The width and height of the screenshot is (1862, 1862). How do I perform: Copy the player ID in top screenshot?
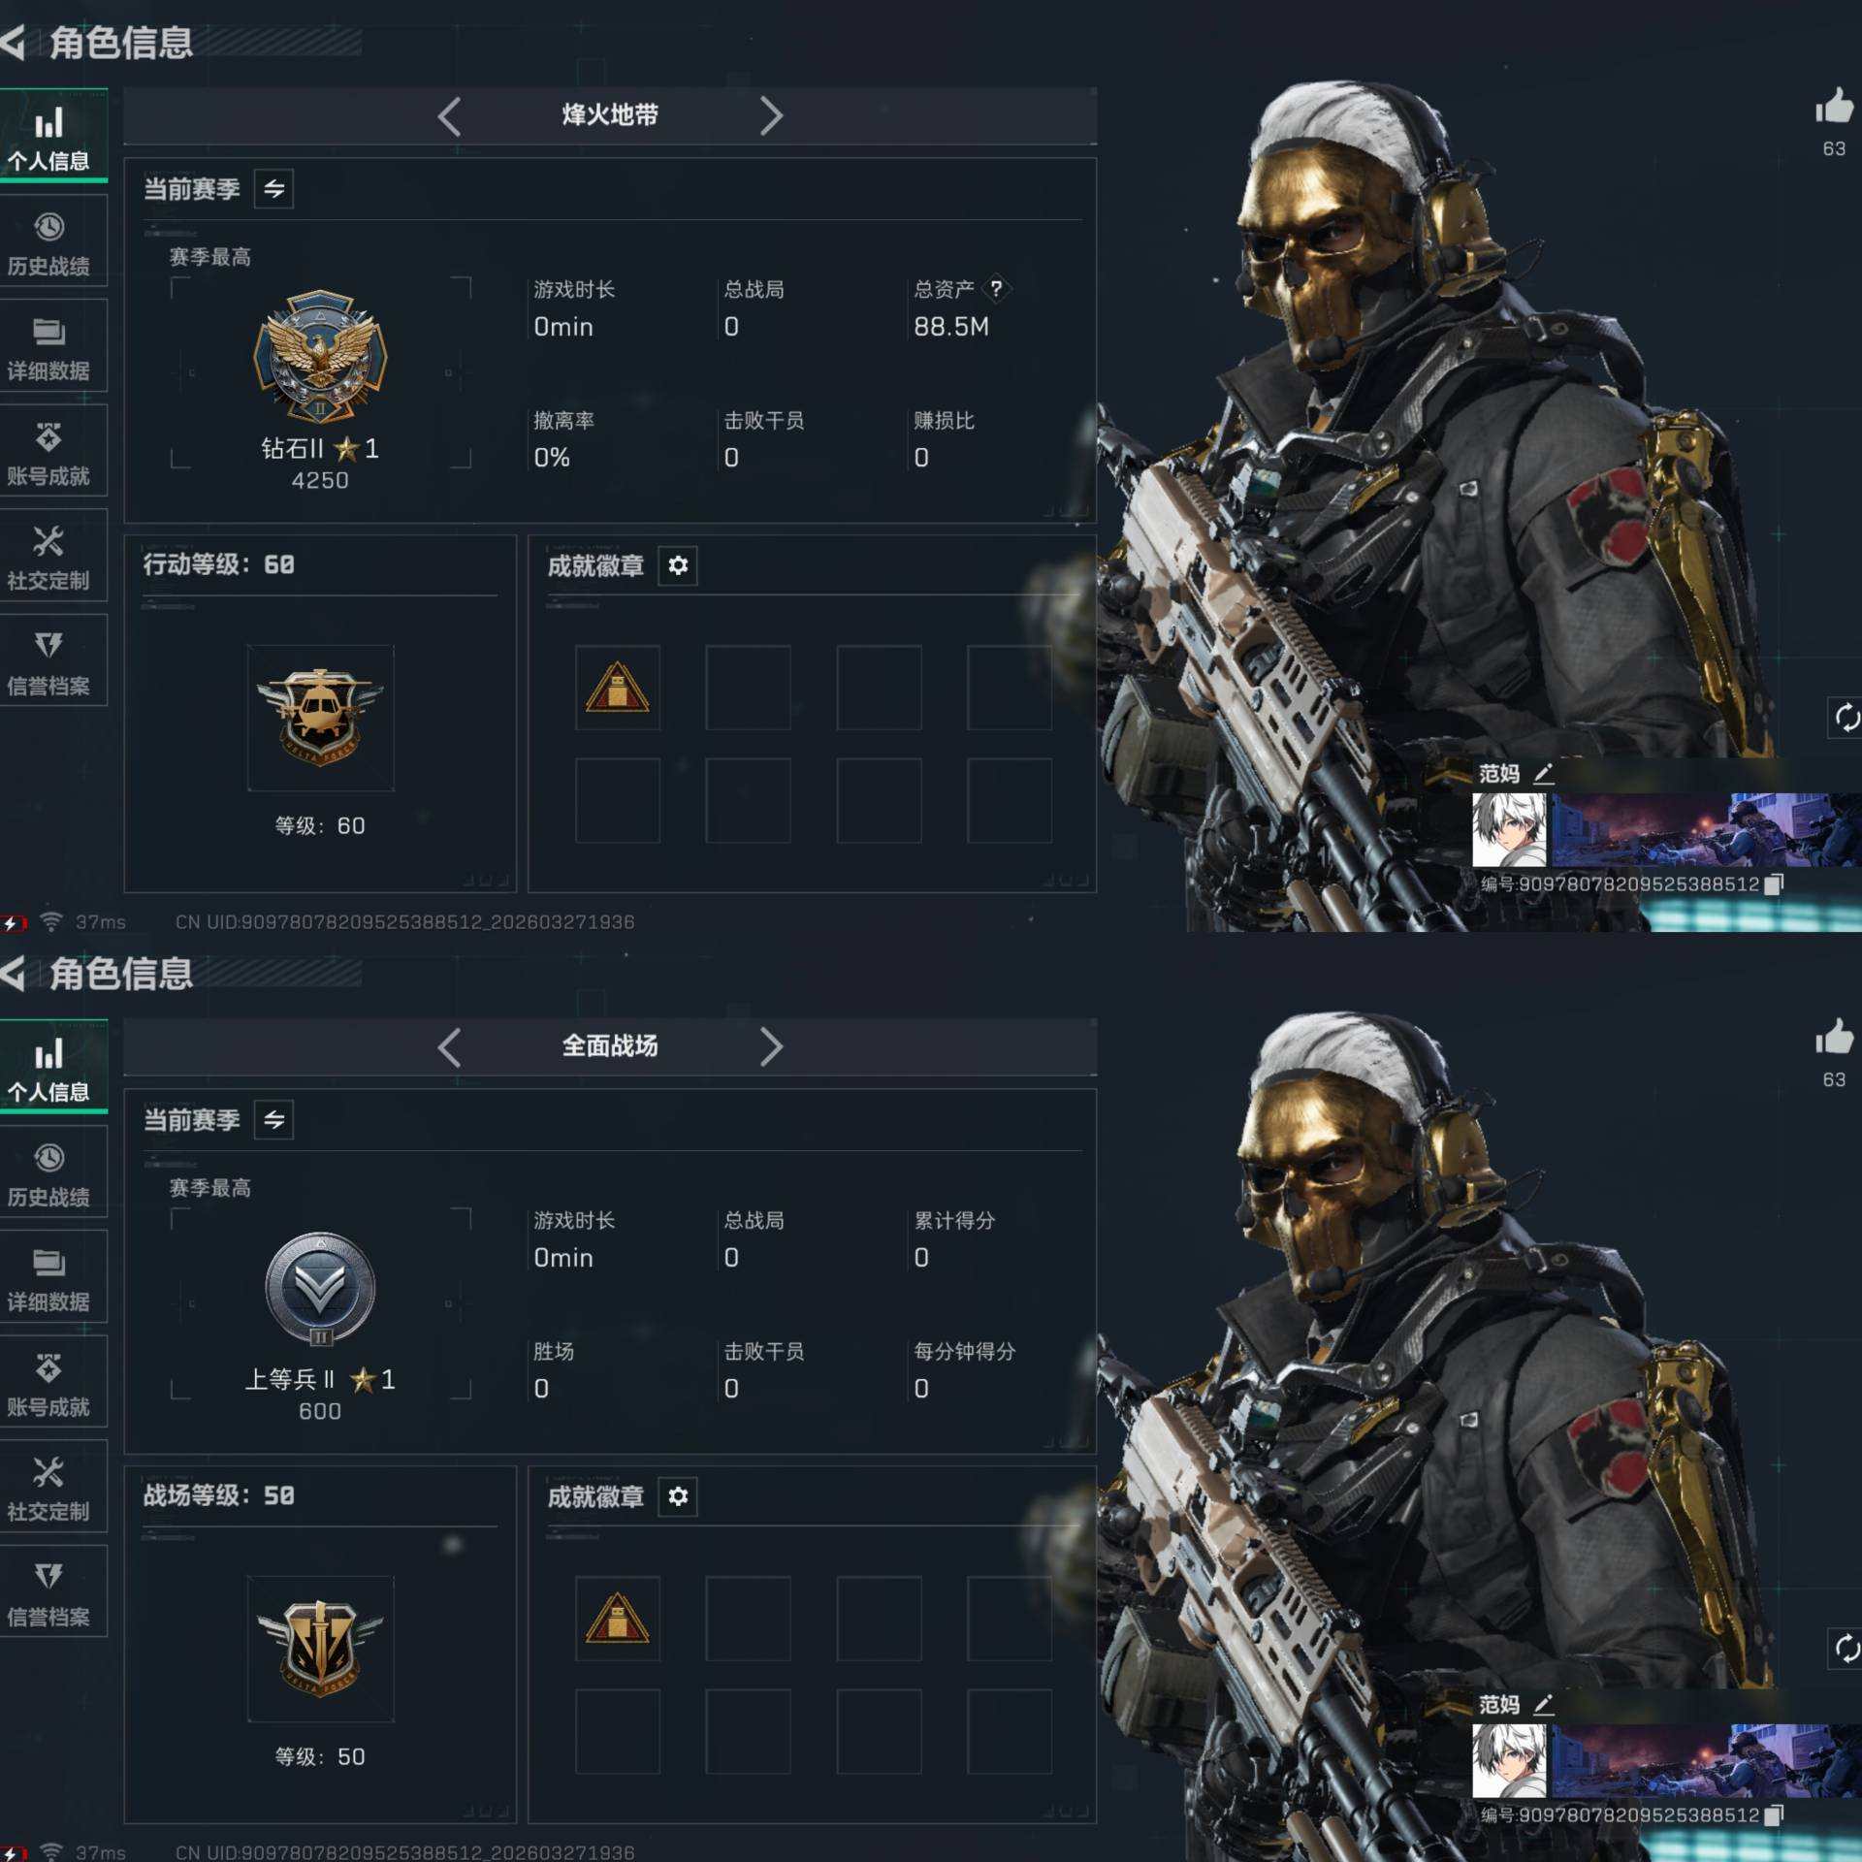pyautogui.click(x=1774, y=883)
